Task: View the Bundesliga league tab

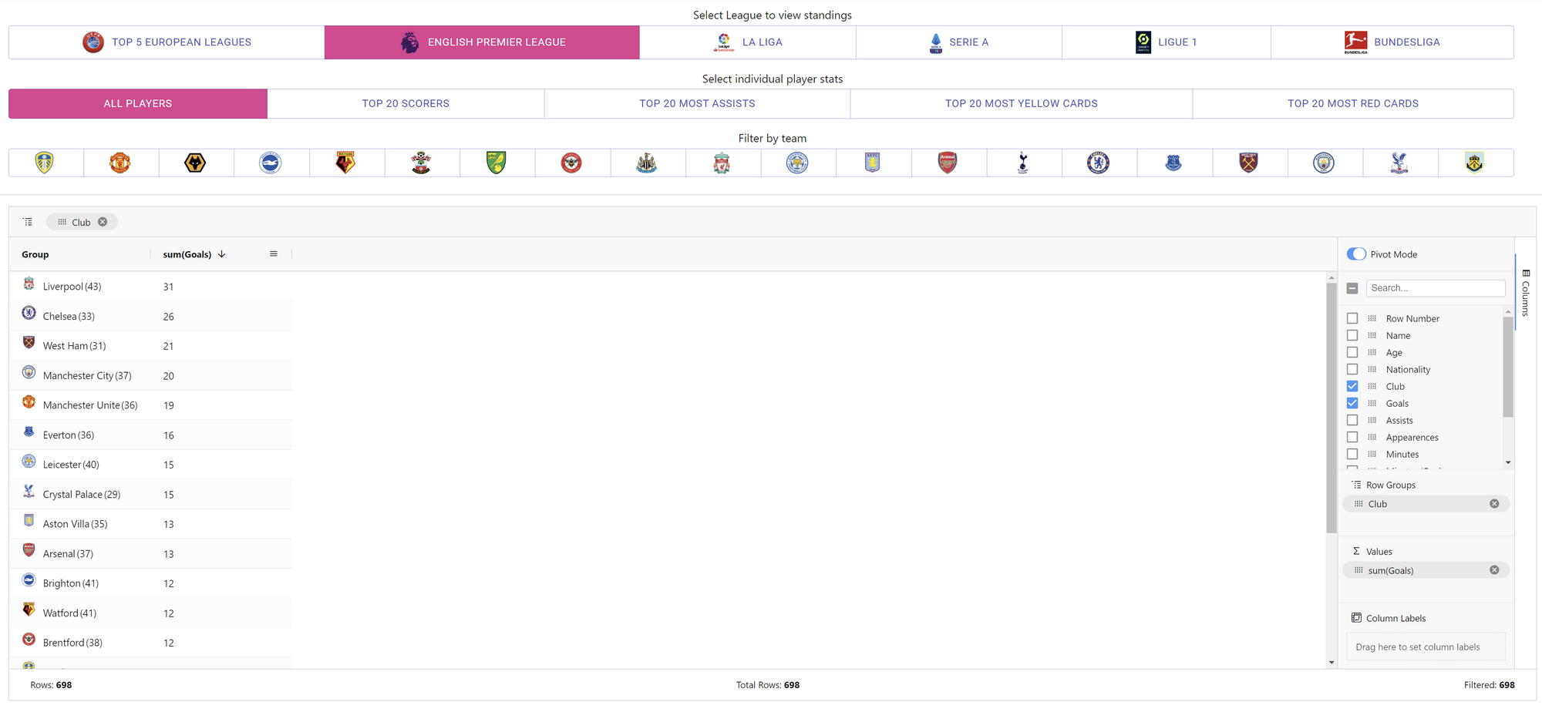Action: (x=1392, y=42)
